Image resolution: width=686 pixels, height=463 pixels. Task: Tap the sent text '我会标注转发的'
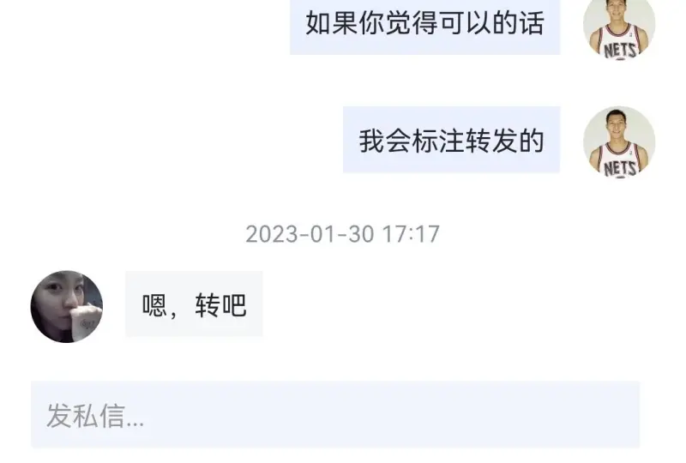(452, 141)
